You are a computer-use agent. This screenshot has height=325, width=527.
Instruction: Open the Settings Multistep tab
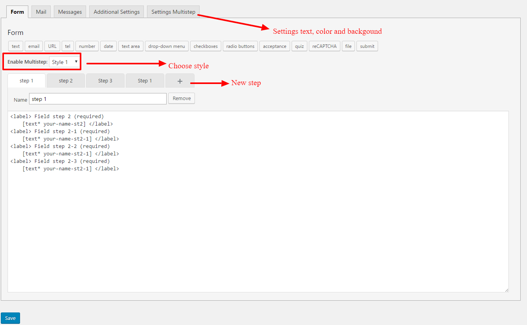coord(173,12)
